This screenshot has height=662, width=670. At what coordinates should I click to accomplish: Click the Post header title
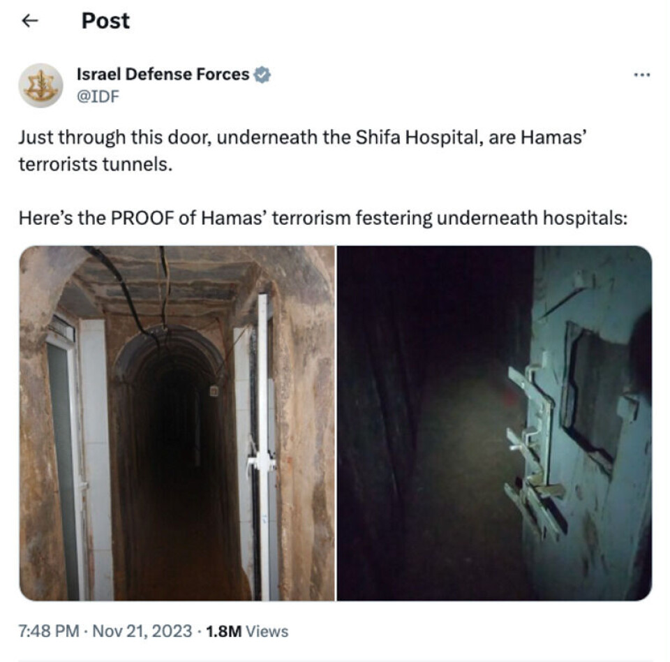coord(105,20)
